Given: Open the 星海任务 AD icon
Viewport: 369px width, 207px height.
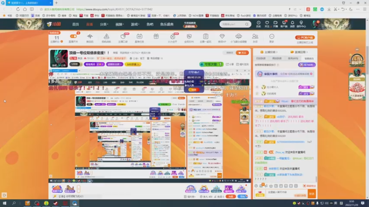Looking at the screenshot, I should point(139,38).
